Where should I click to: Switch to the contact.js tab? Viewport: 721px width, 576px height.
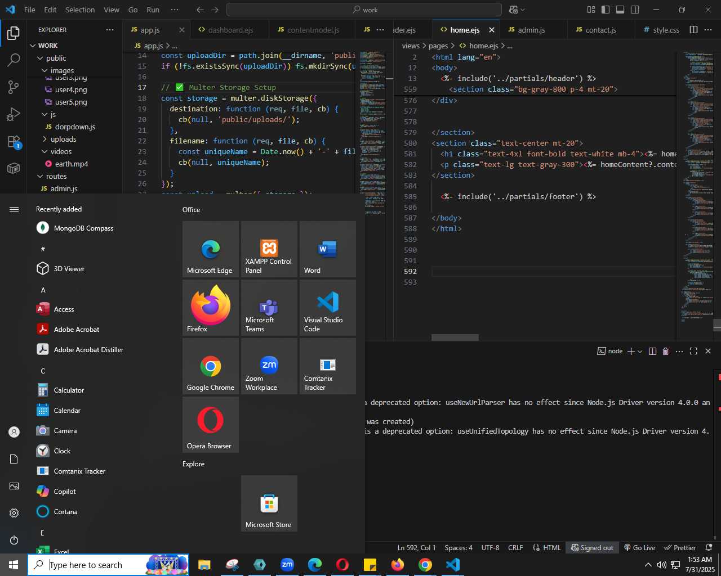(600, 30)
